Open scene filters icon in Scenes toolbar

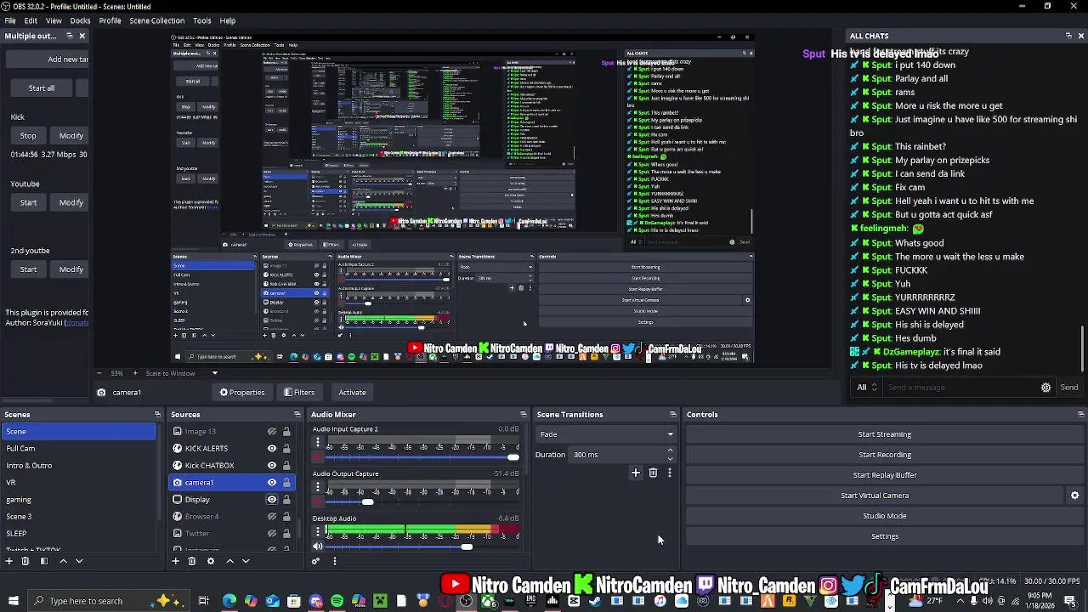(44, 561)
